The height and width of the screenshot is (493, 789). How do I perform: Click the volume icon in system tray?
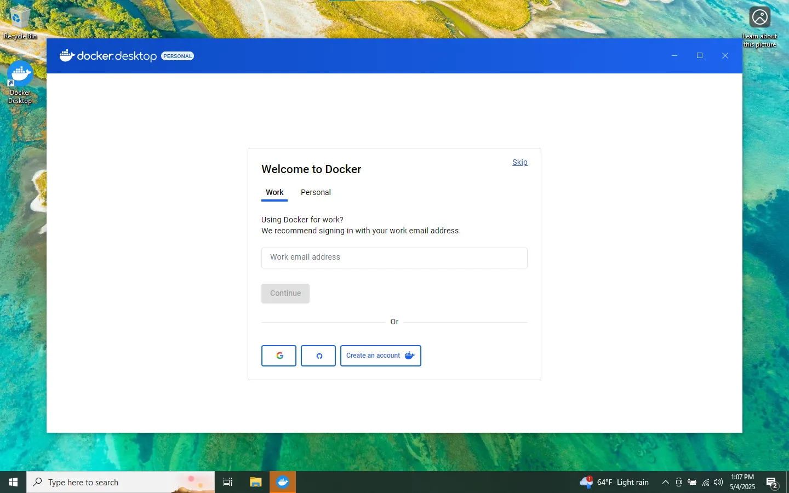coord(718,483)
